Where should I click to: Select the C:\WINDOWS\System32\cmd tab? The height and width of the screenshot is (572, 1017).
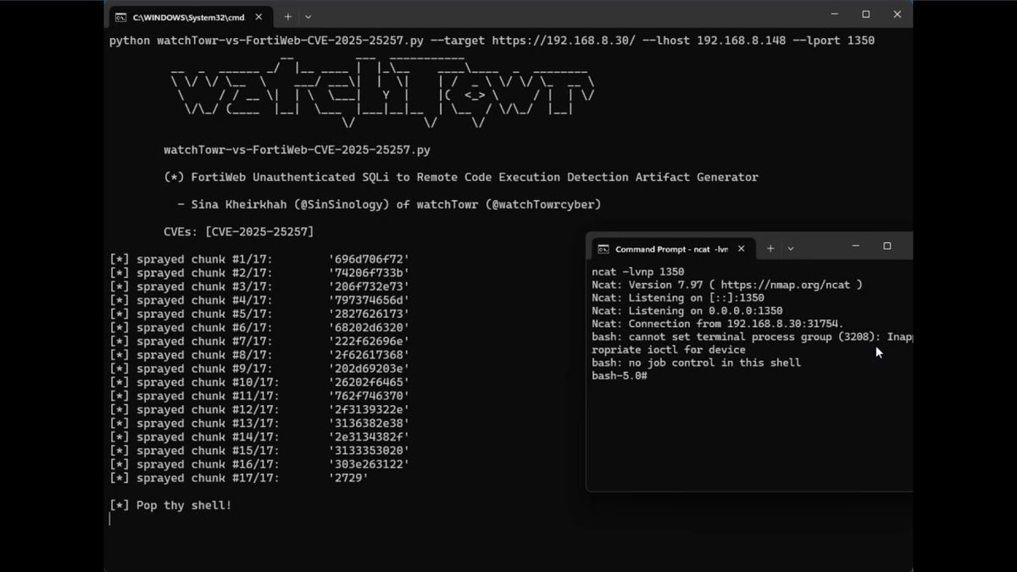click(189, 16)
